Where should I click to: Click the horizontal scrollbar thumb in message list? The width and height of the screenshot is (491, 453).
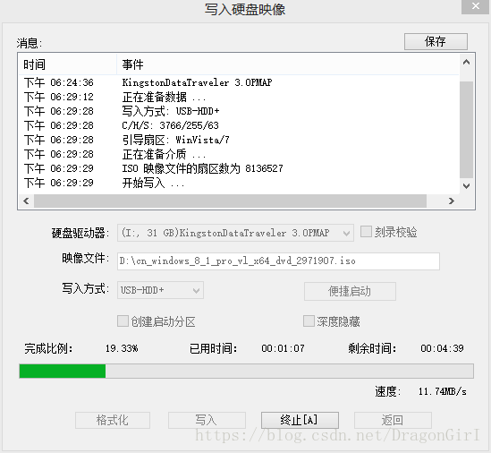coord(230,201)
